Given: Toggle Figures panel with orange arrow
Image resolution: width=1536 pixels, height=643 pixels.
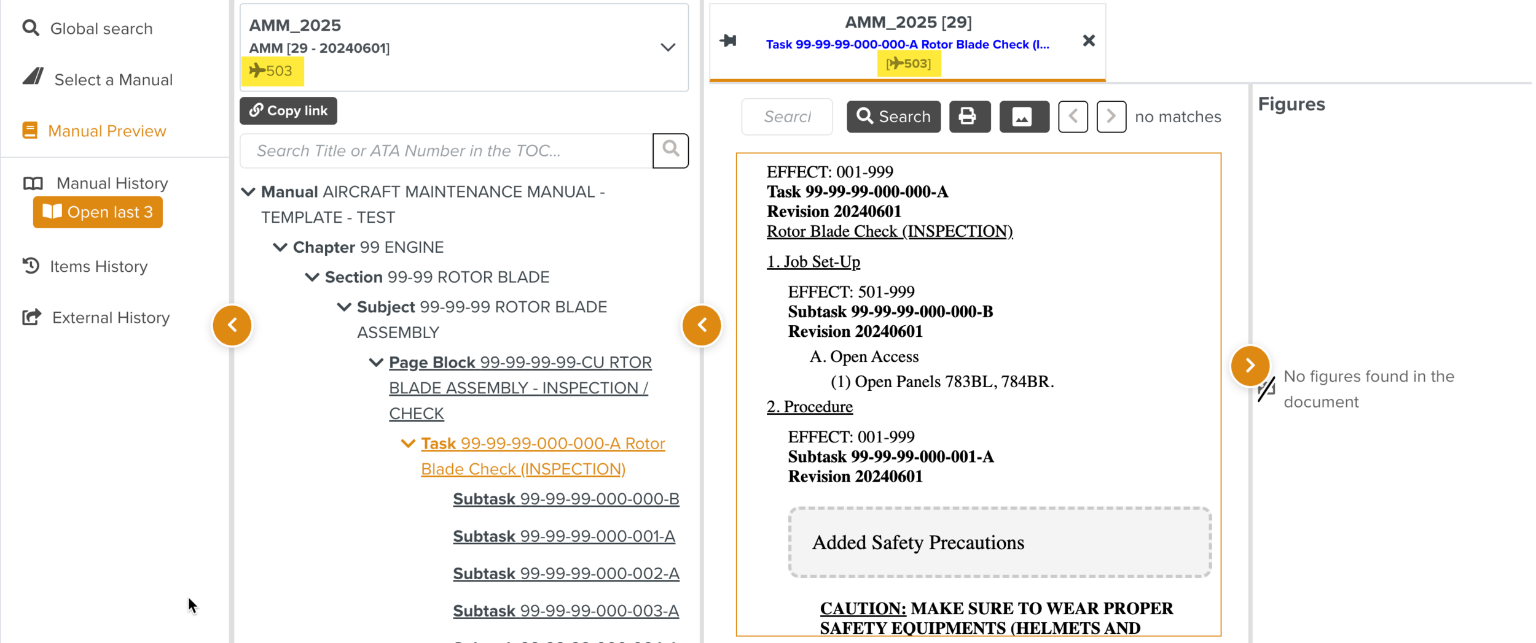Looking at the screenshot, I should point(1250,366).
